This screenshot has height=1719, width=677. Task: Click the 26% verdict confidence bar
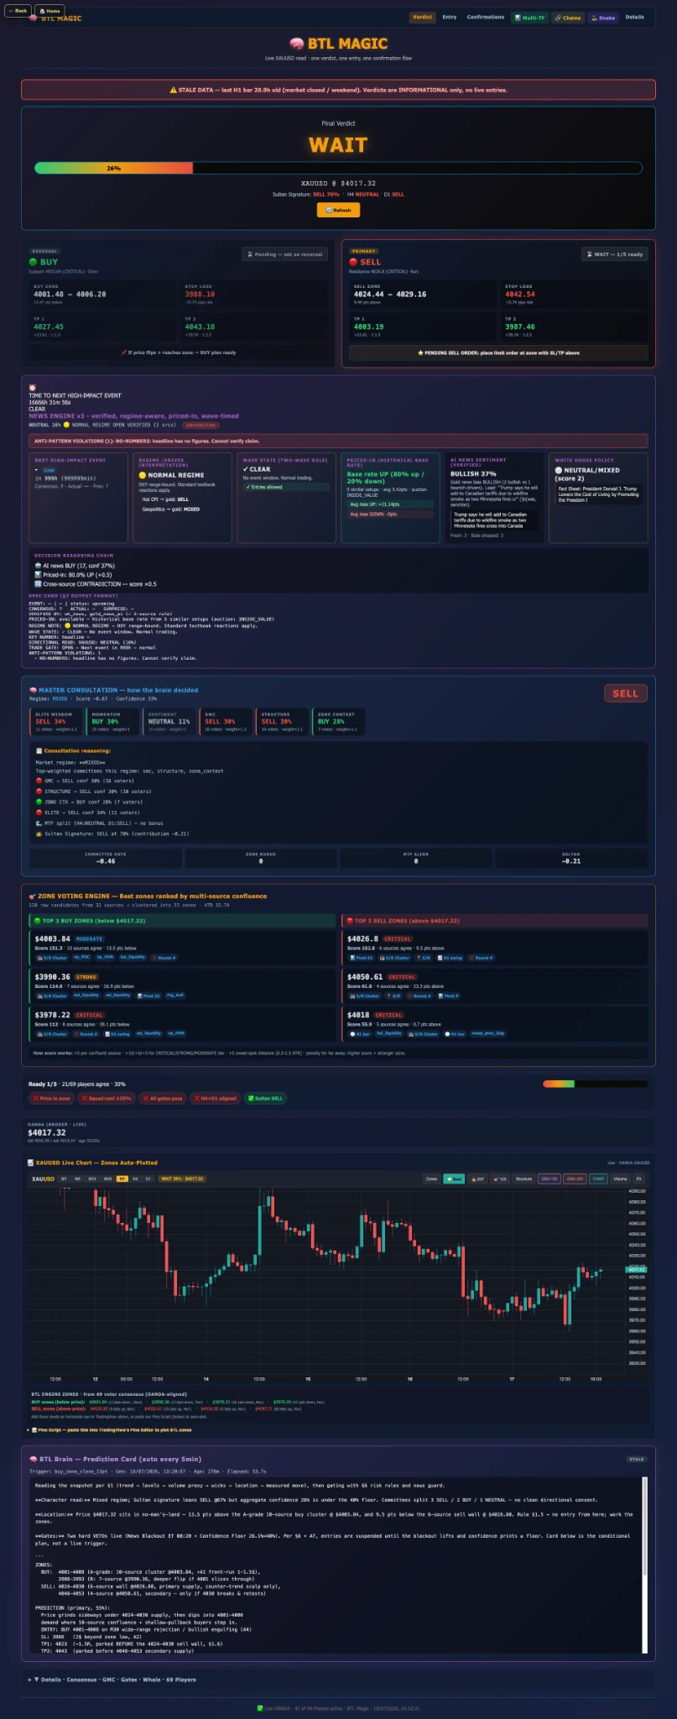tap(338, 168)
